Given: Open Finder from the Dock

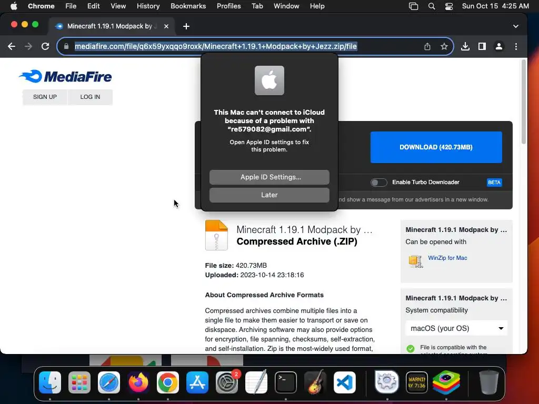Looking at the screenshot, I should click(50, 382).
